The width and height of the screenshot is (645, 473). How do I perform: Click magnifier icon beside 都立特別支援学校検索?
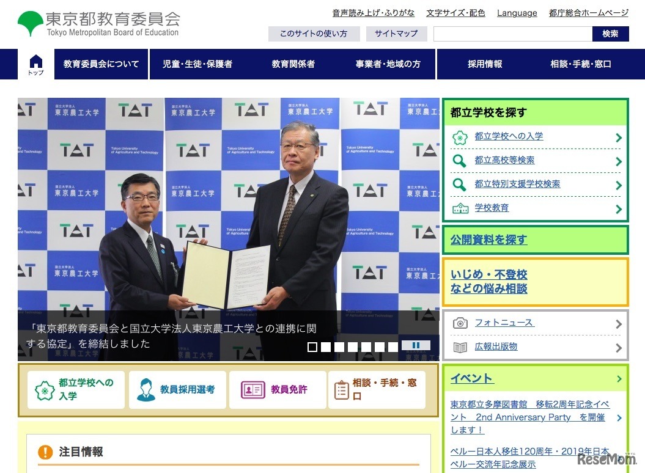click(x=459, y=185)
